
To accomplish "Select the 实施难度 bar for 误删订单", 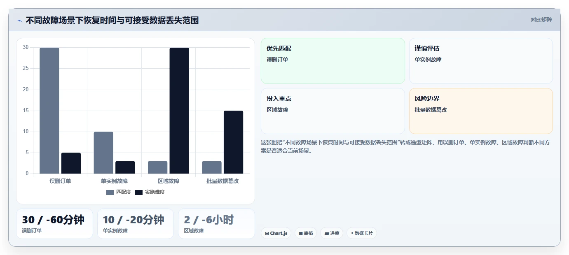I will 71,163.
